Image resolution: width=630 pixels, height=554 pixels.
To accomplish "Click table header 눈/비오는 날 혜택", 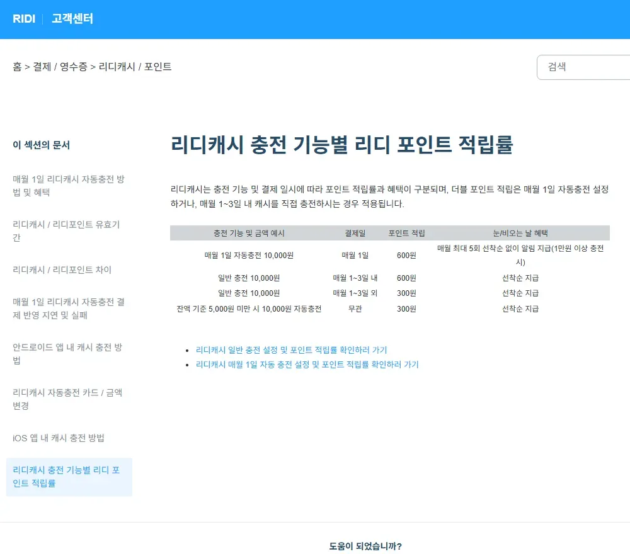I will coord(520,233).
